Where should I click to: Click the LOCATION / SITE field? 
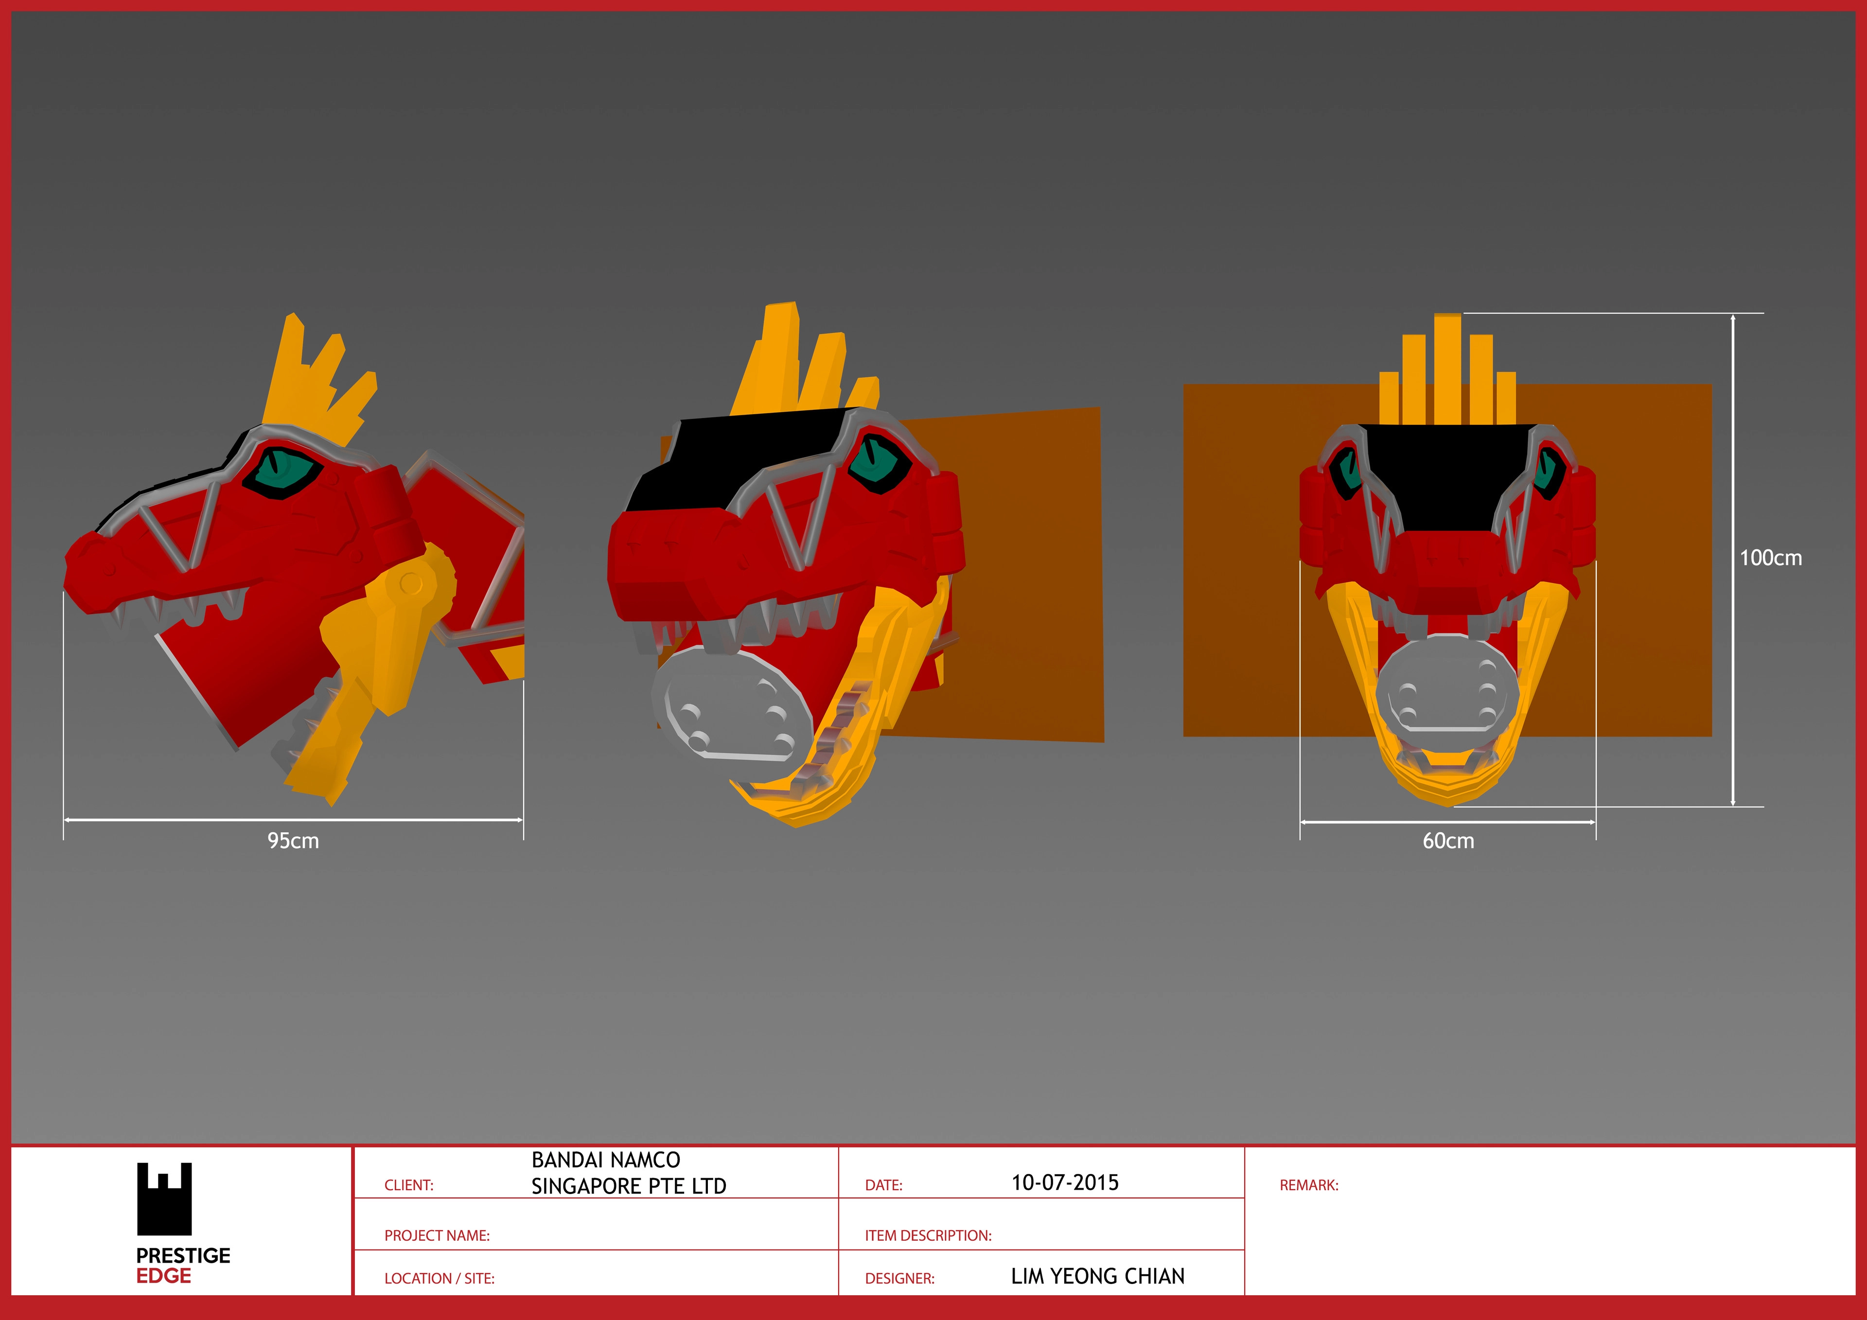439,1279
